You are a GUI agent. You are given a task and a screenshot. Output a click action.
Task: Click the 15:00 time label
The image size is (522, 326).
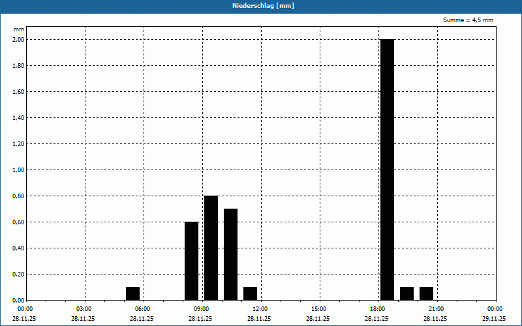coord(319,309)
